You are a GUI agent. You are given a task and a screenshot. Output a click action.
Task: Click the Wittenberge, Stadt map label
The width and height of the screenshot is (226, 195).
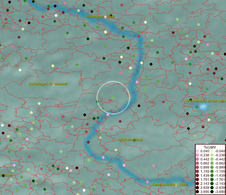tap(100, 16)
